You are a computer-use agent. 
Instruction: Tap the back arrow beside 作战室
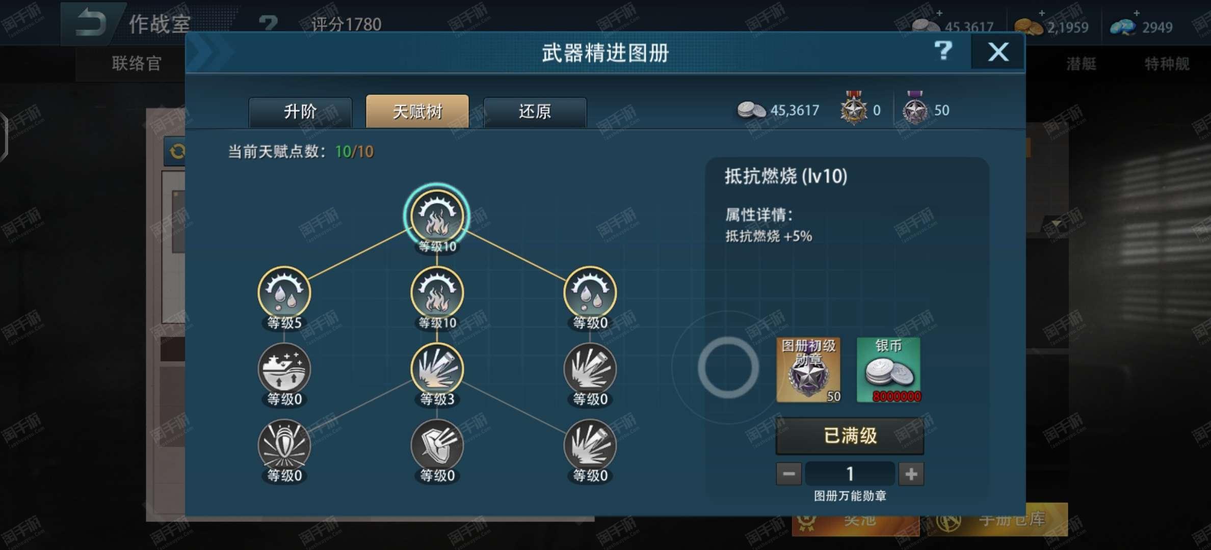[92, 23]
